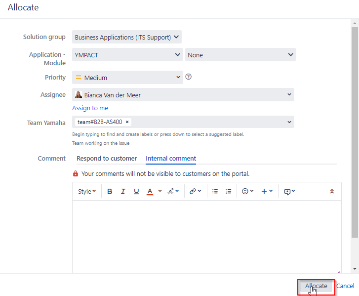Screen dimensions: 359x296
Task: Open the emoji picker
Action: [x=248, y=191]
